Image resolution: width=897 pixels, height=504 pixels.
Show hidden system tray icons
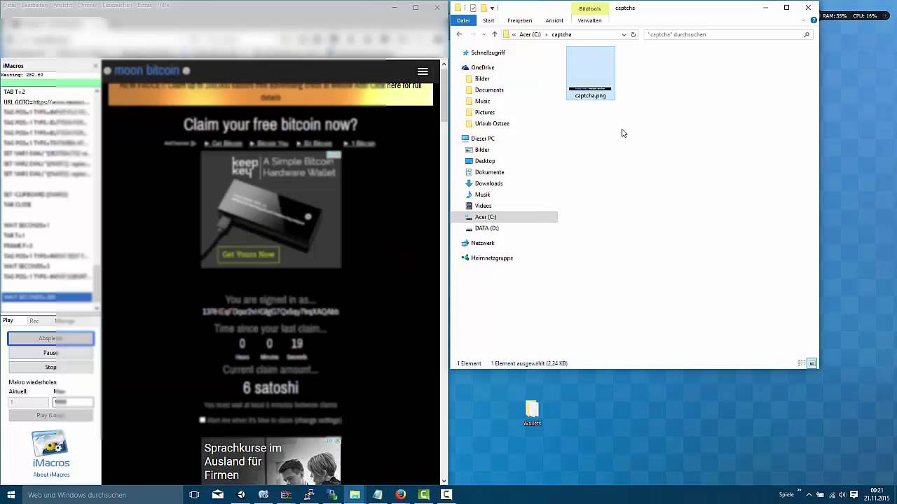point(809,494)
